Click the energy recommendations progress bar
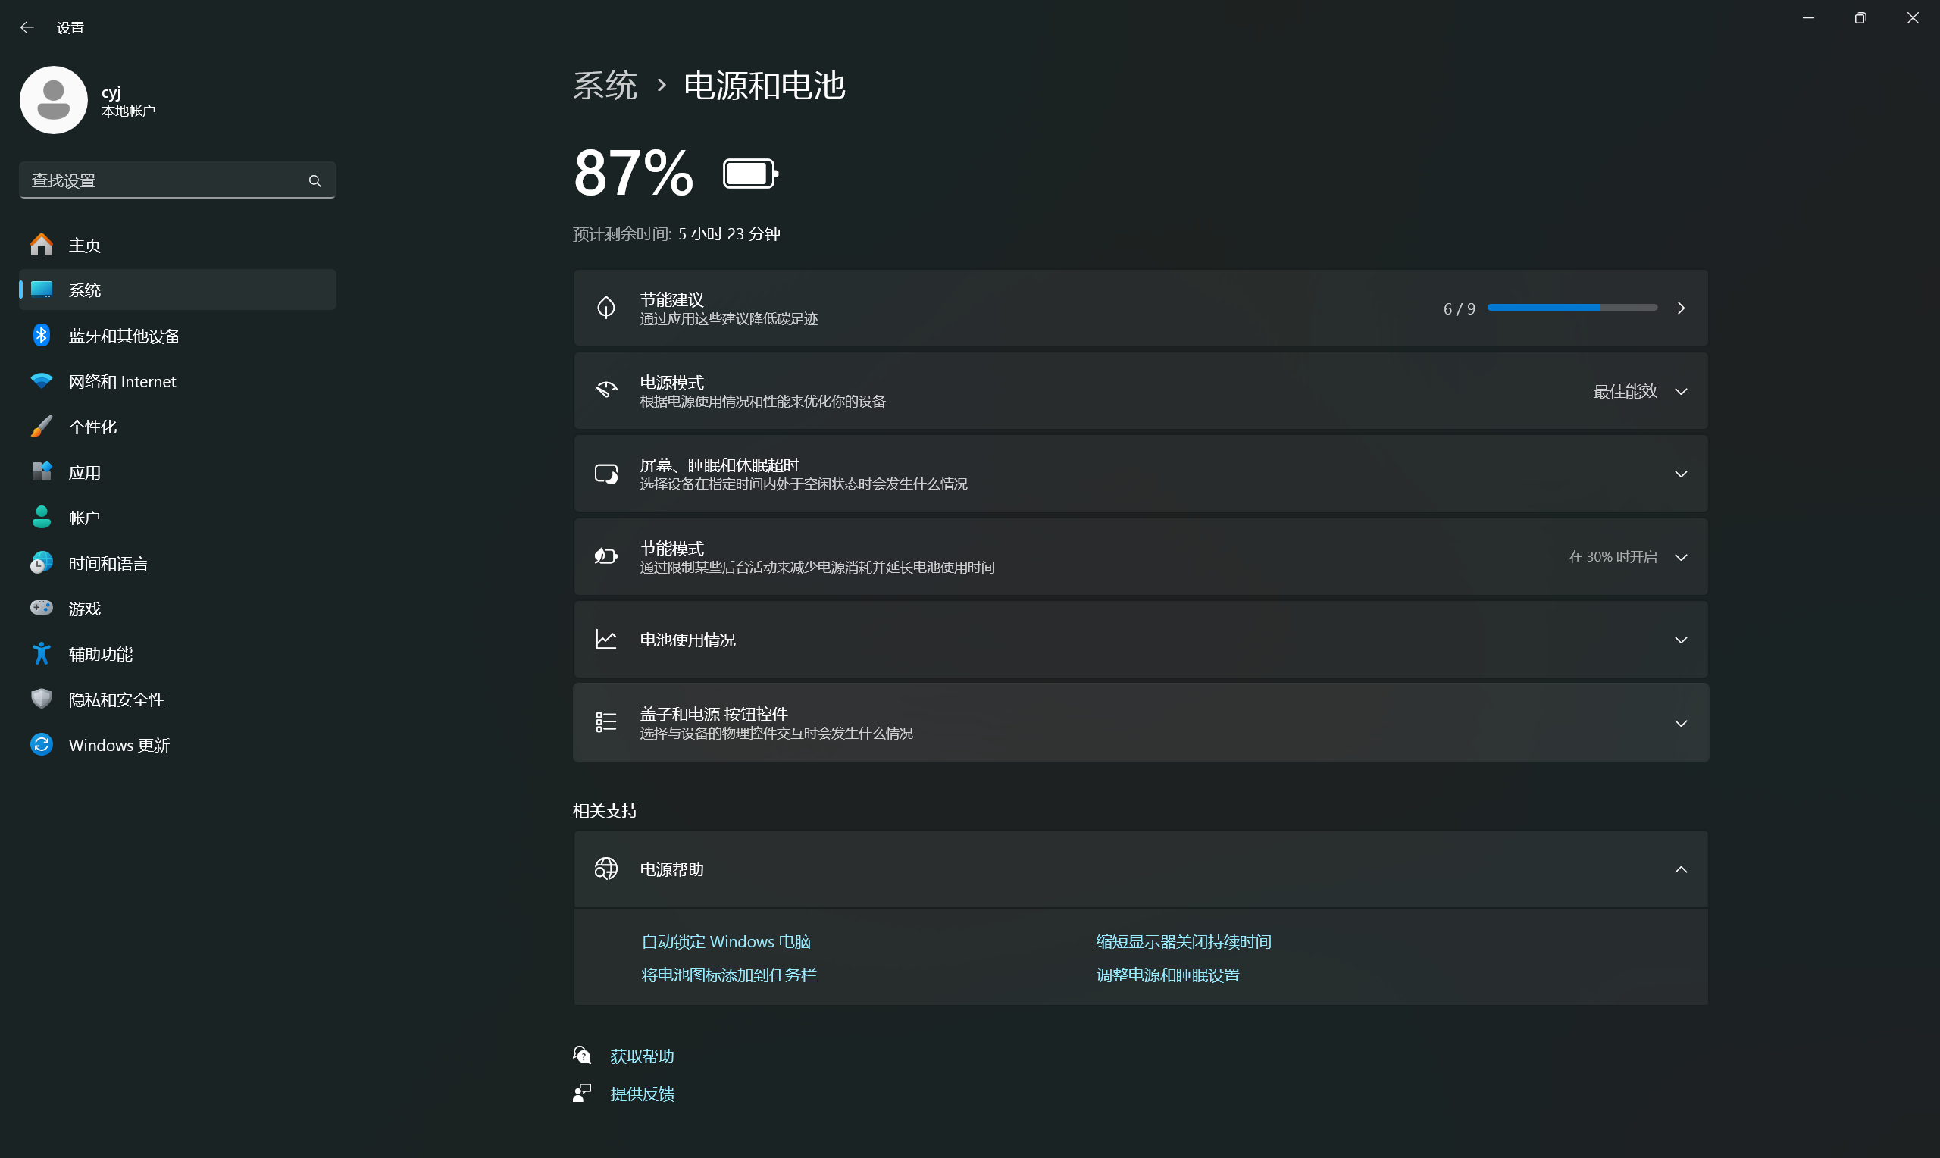Image resolution: width=1940 pixels, height=1158 pixels. coord(1571,308)
